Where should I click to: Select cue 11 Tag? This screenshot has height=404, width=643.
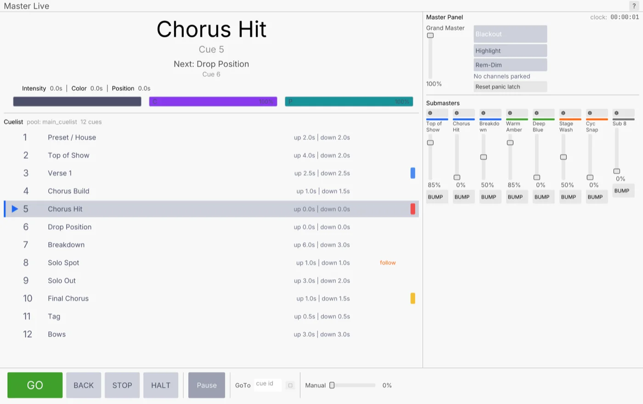tap(211, 317)
